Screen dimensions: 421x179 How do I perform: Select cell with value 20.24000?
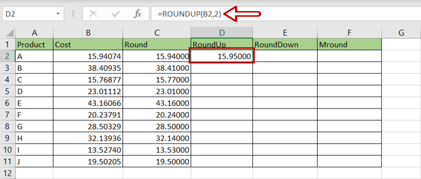click(157, 115)
